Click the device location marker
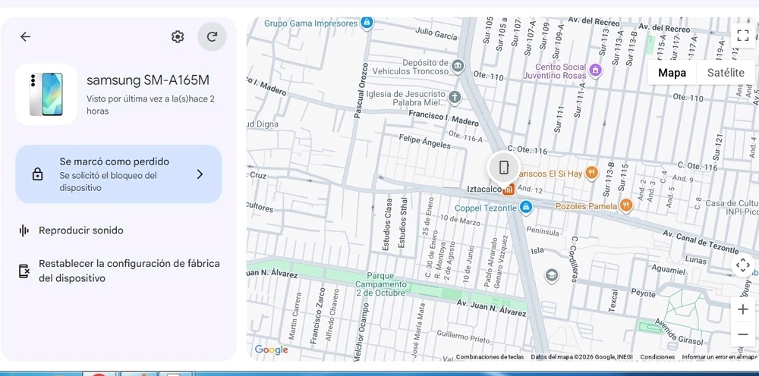 click(504, 168)
